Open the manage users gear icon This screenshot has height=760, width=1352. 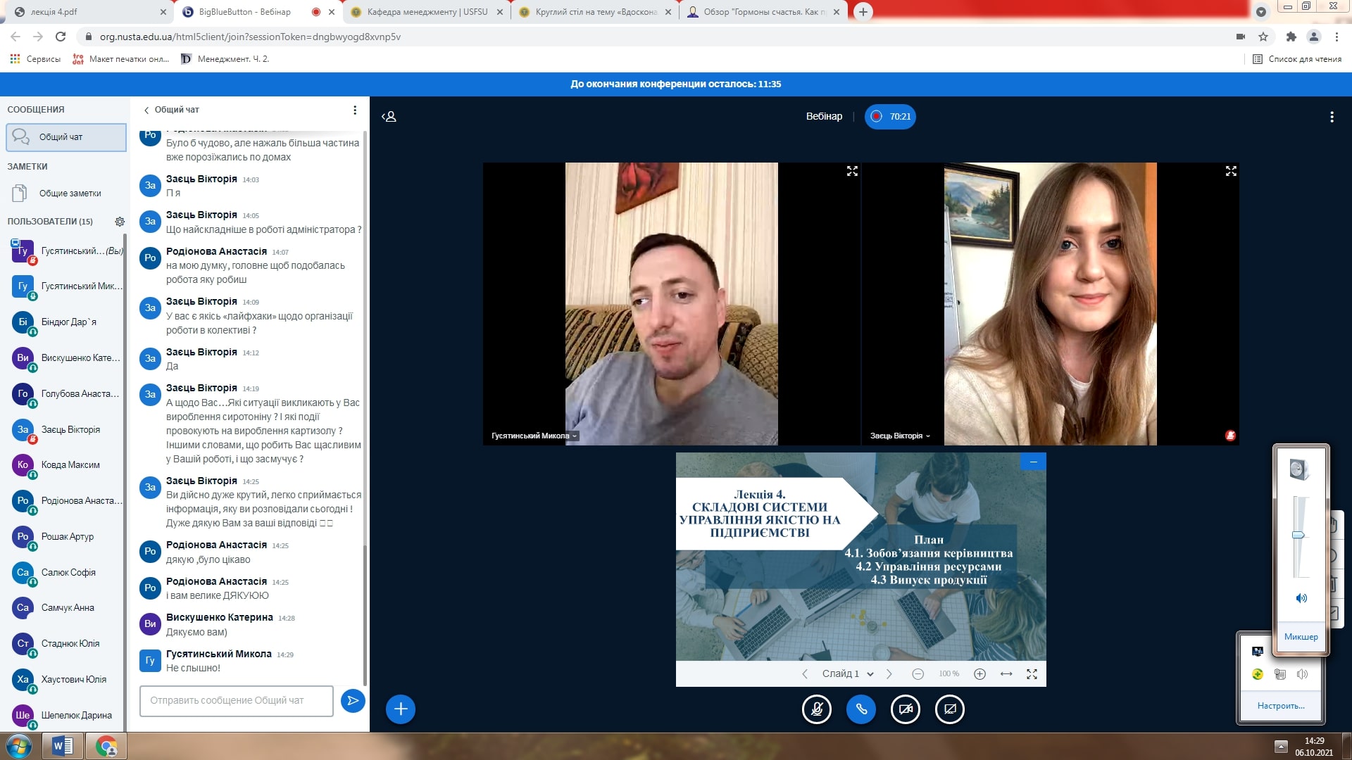click(x=120, y=222)
